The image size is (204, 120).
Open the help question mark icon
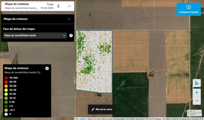point(71,36)
